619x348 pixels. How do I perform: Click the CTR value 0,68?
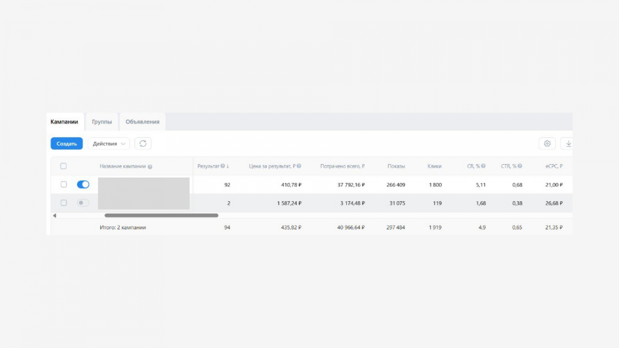[x=517, y=185]
